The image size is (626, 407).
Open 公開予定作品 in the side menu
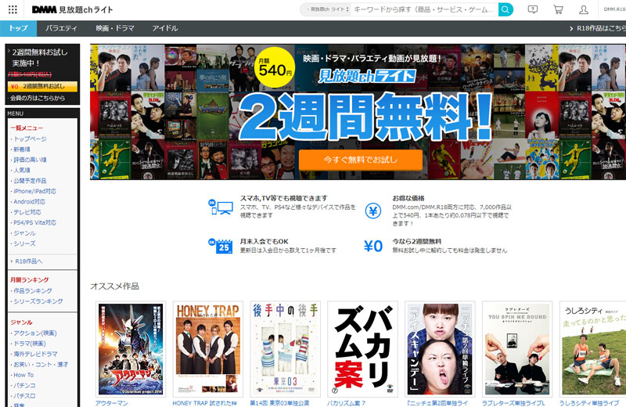pyautogui.click(x=30, y=181)
